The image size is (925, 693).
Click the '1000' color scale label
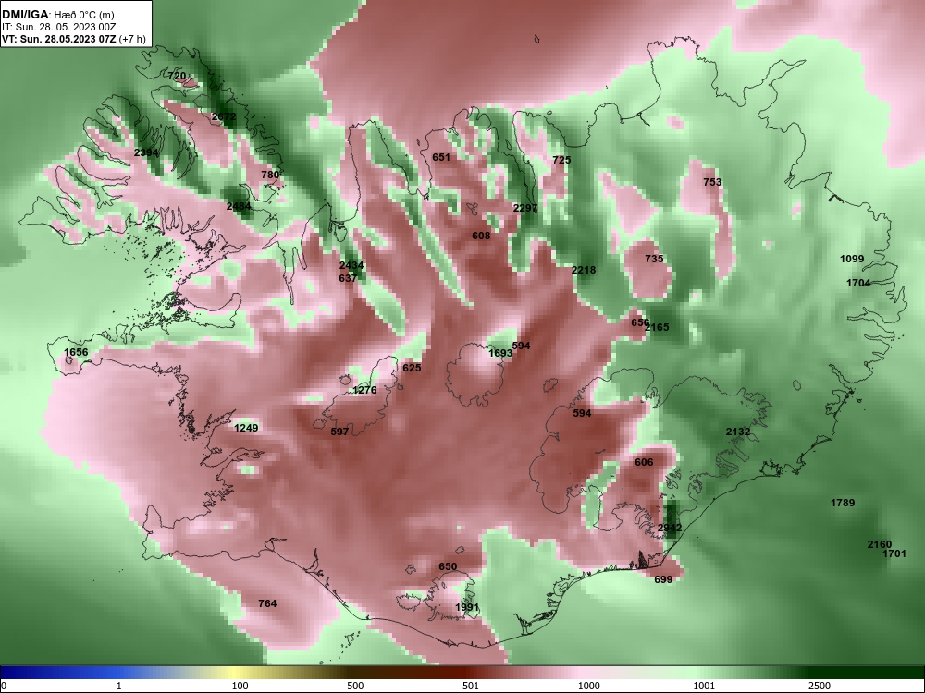588,686
